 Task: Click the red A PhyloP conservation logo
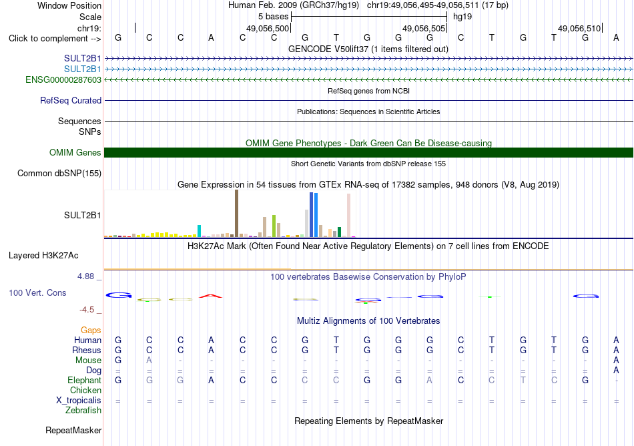click(211, 296)
